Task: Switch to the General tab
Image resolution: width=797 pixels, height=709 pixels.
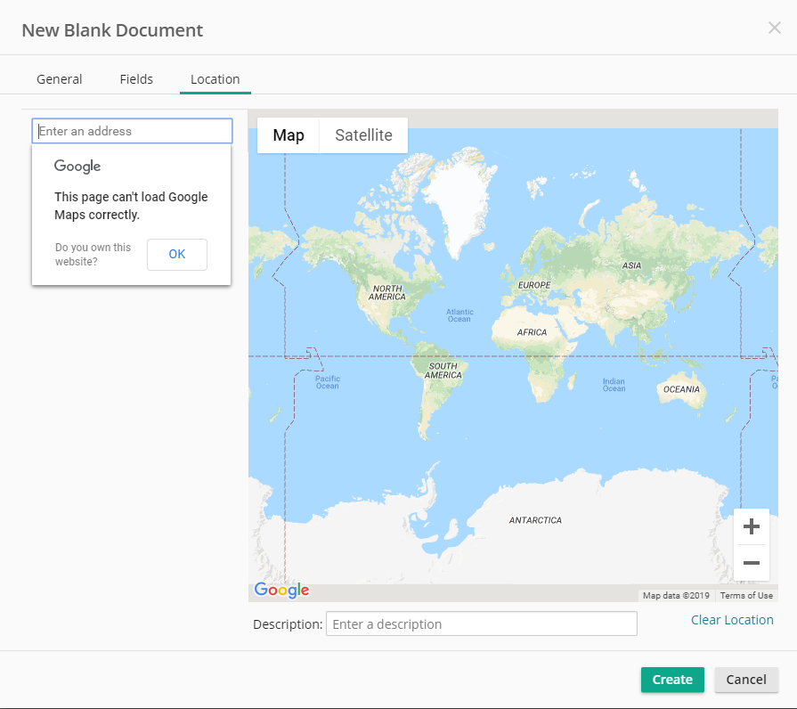Action: [60, 79]
